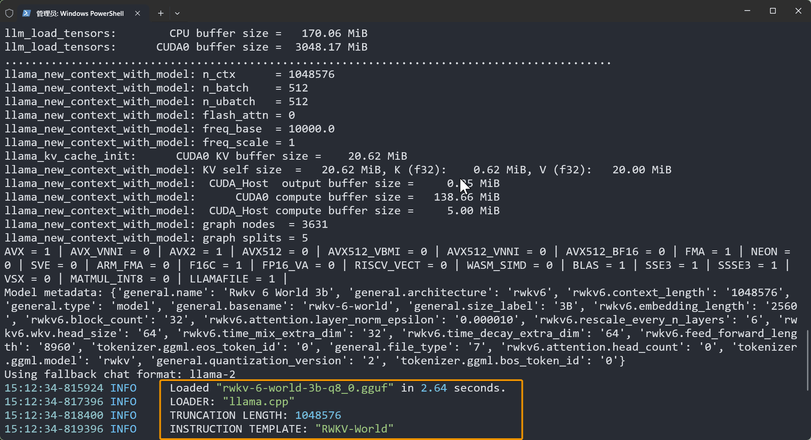
Task: Select the green filename rwkv-6-world-3b-q8_0.gguf
Action: [x=305, y=388]
